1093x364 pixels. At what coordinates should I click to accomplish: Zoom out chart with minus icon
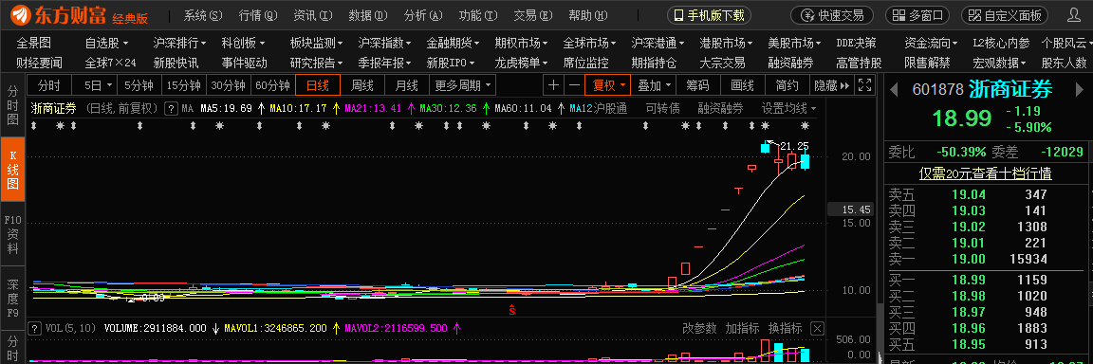(x=574, y=85)
